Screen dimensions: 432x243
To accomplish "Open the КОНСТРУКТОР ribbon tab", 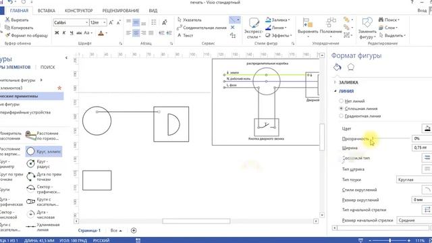I will pyautogui.click(x=78, y=11).
